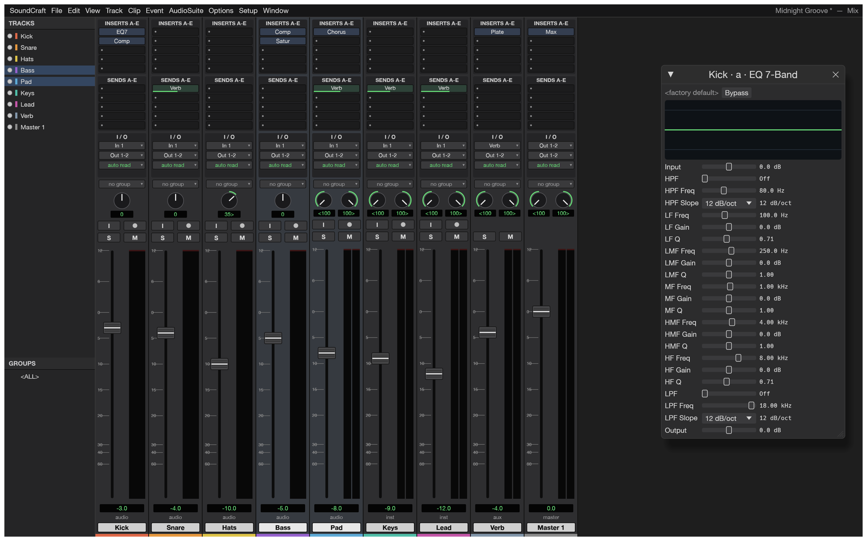Click the Keys right pan knob

[403, 200]
